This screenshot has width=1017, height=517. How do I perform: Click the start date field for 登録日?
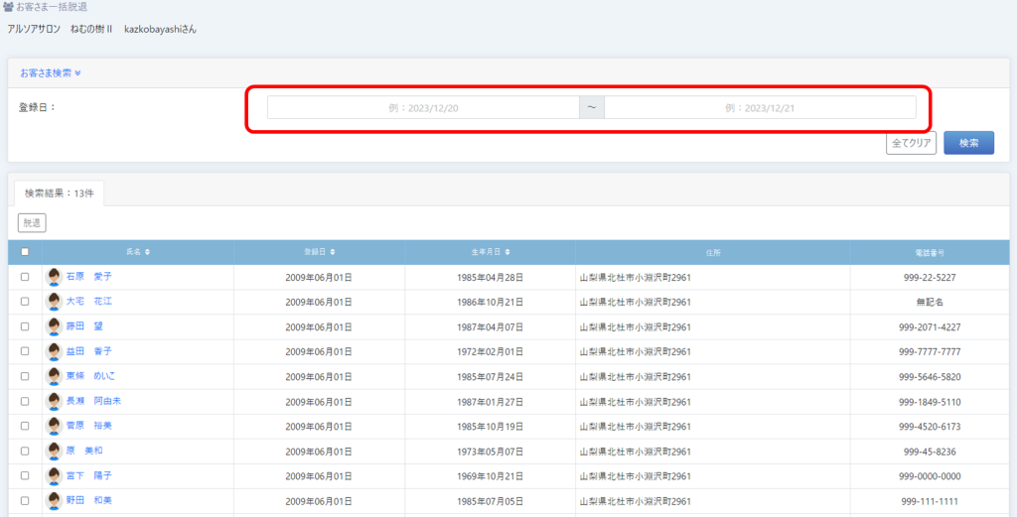pos(423,107)
